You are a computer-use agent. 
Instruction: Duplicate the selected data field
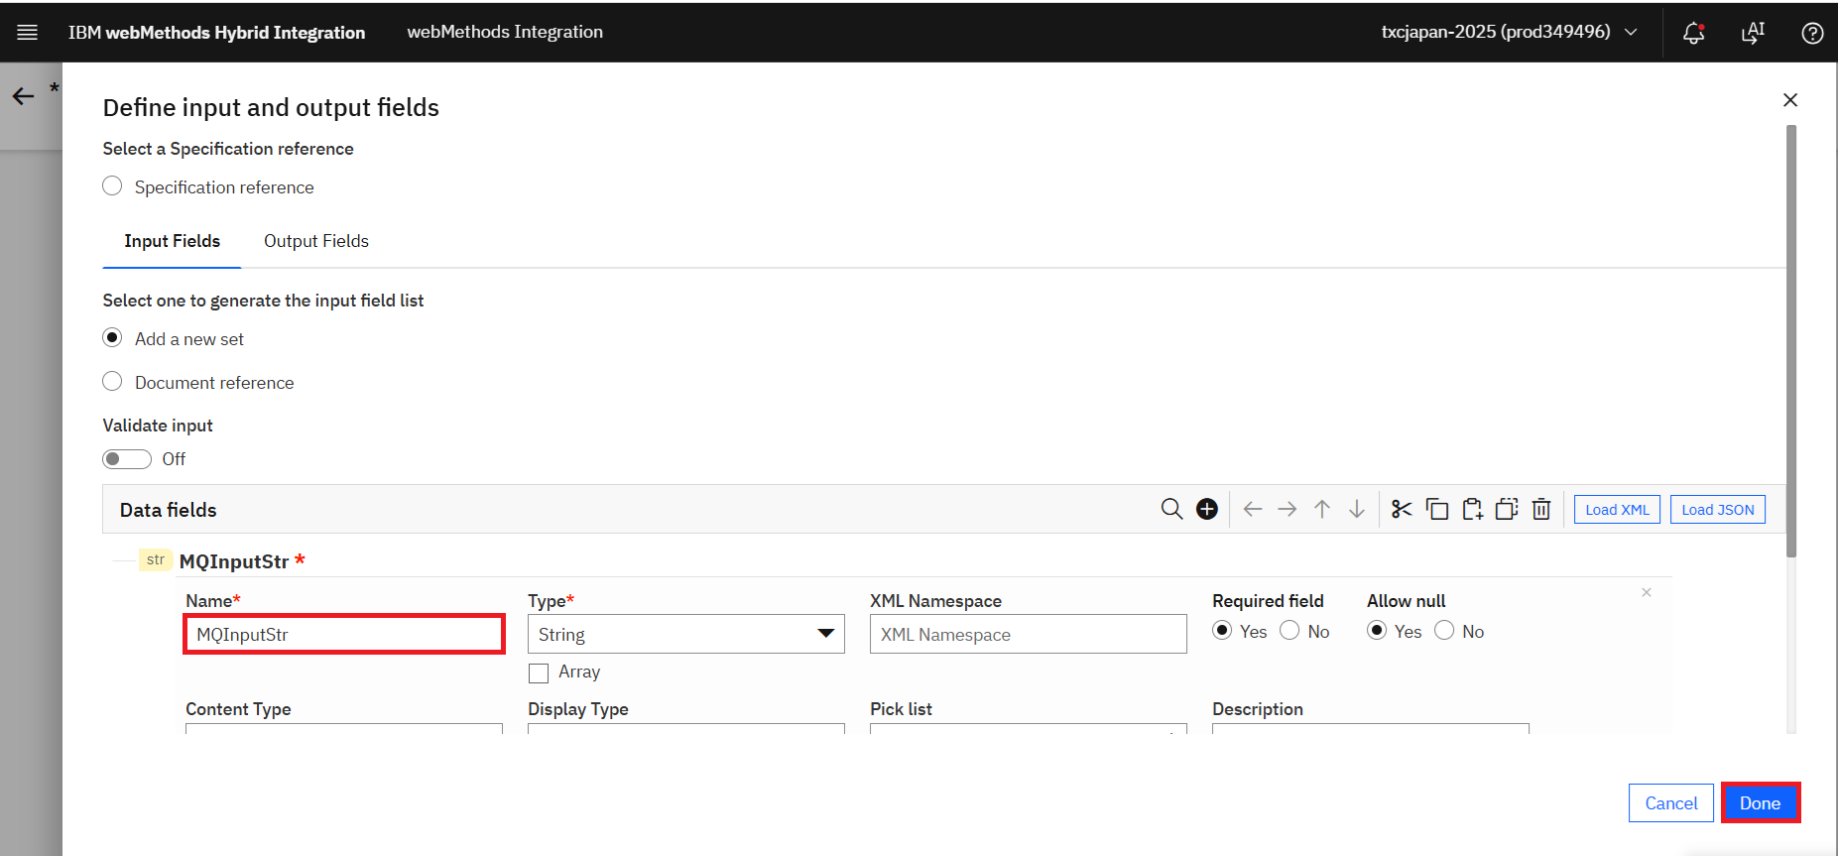(x=1507, y=509)
